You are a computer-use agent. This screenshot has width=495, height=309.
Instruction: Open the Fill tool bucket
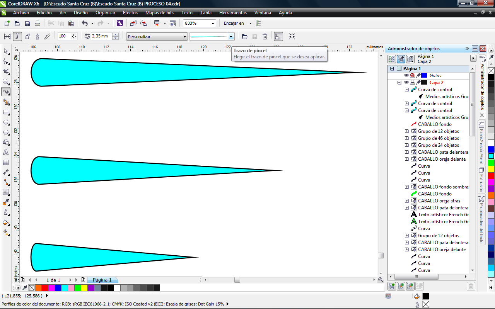(x=6, y=222)
